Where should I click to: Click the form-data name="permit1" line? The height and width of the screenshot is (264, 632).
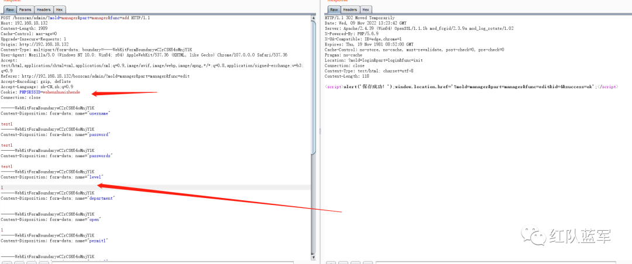click(54, 241)
